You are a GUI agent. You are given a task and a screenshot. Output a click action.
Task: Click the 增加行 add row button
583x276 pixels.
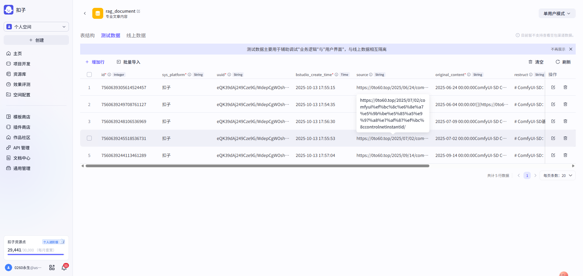point(95,62)
